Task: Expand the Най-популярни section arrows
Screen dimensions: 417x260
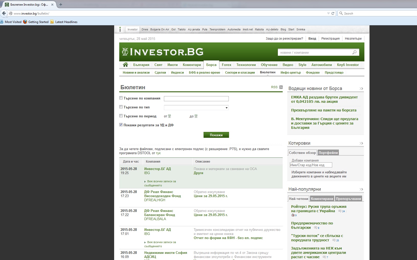Action: pos(361,189)
